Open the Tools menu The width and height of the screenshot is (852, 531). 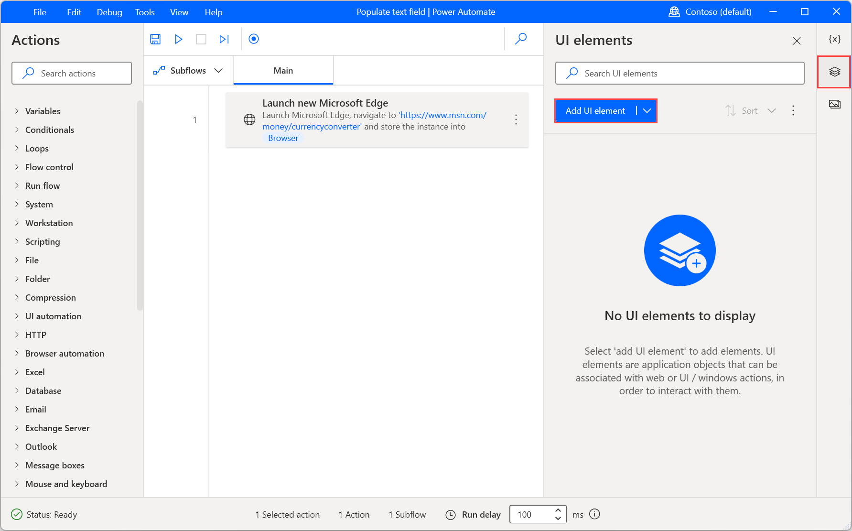tap(145, 12)
